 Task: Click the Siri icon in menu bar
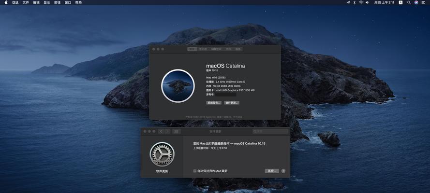pyautogui.click(x=416, y=2)
